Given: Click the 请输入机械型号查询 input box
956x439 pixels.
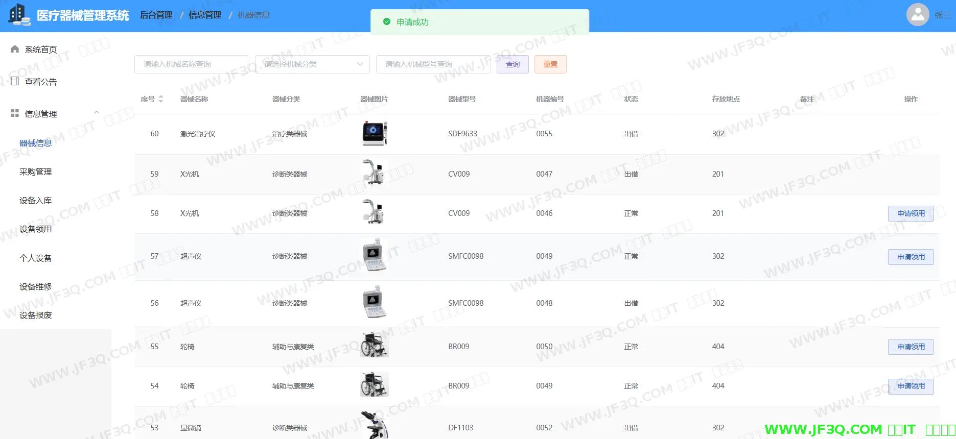Looking at the screenshot, I should tap(433, 64).
